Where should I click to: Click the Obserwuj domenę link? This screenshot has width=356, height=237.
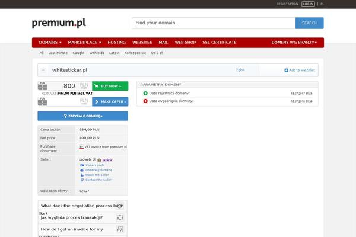98,170
